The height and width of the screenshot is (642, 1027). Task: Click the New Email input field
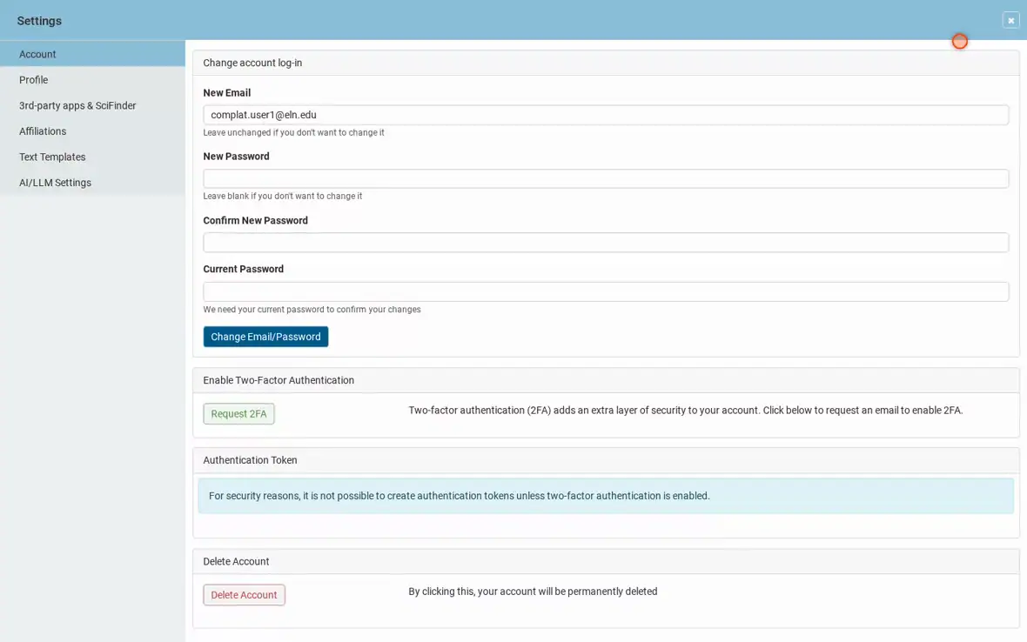pyautogui.click(x=605, y=115)
